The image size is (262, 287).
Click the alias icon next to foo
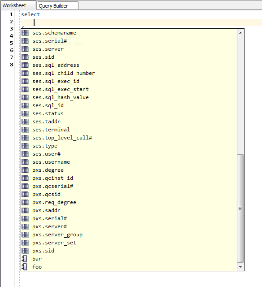pyautogui.click(x=24, y=267)
